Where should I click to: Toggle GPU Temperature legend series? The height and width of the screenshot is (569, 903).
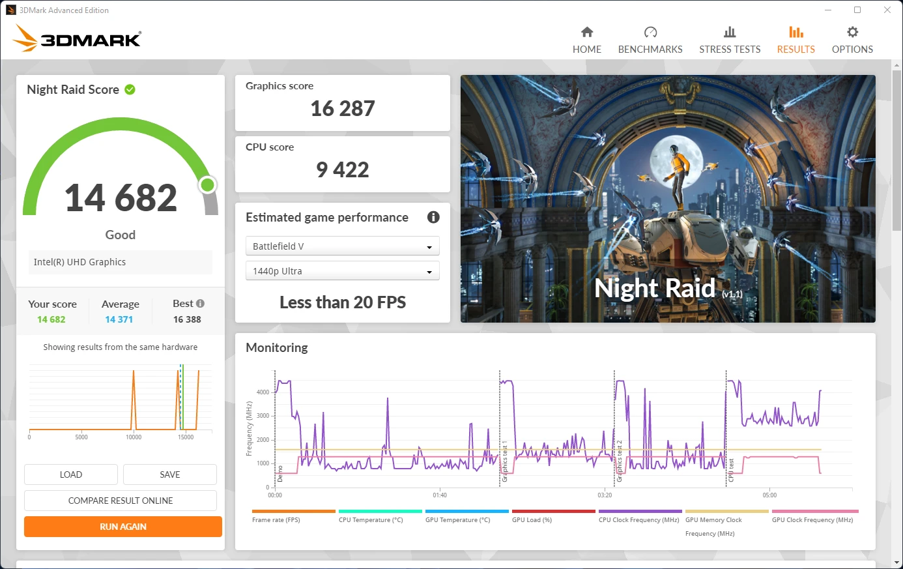466,516
